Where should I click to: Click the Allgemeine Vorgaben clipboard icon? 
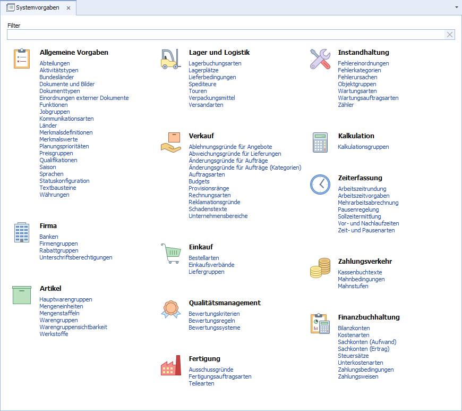click(22, 58)
